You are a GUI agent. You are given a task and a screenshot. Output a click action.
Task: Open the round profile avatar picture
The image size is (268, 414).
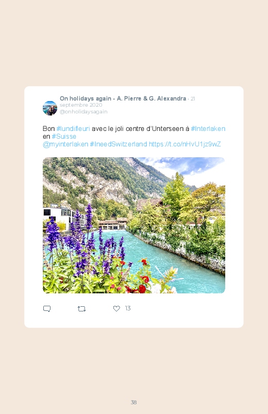(x=50, y=108)
